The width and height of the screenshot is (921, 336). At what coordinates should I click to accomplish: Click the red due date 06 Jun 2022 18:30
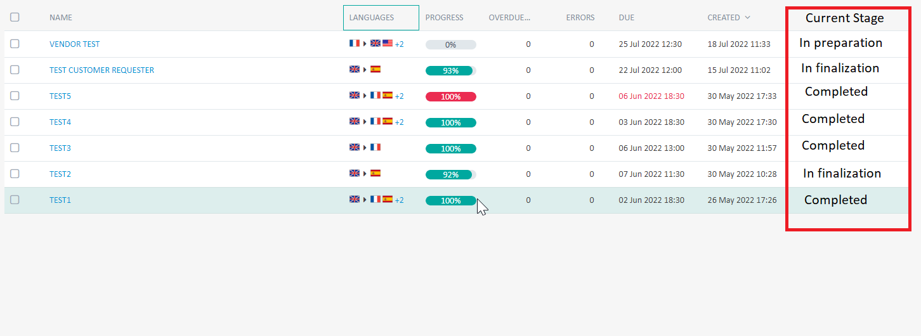coord(651,96)
